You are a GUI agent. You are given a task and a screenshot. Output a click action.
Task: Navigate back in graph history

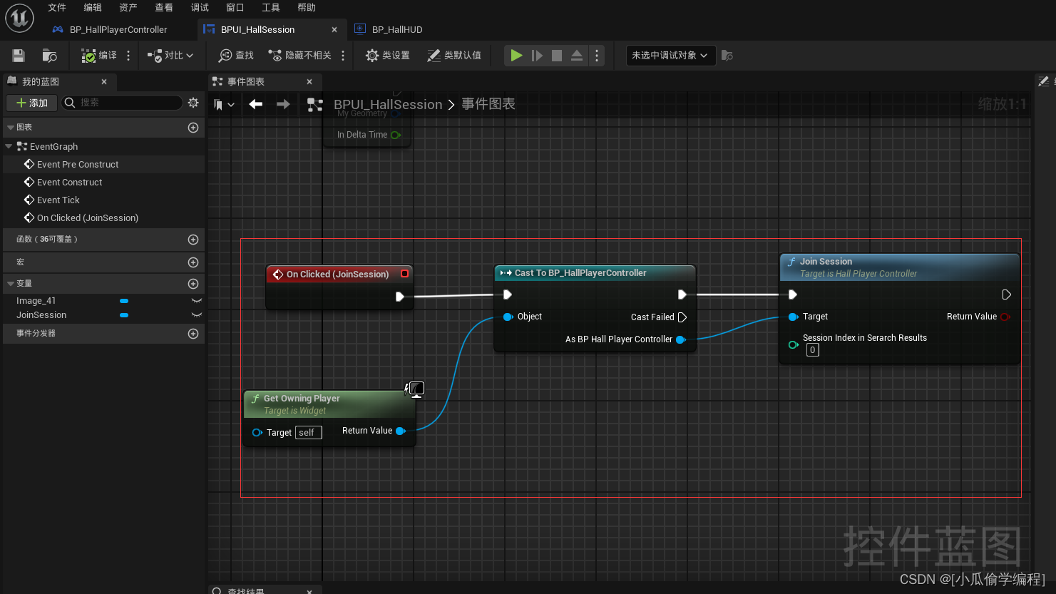tap(256, 104)
